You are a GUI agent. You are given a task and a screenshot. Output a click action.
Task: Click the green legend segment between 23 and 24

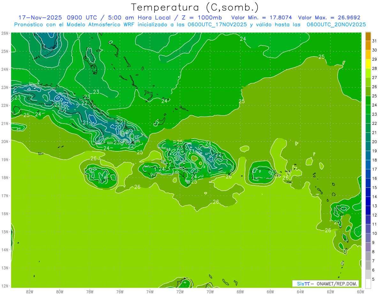coord(368,110)
